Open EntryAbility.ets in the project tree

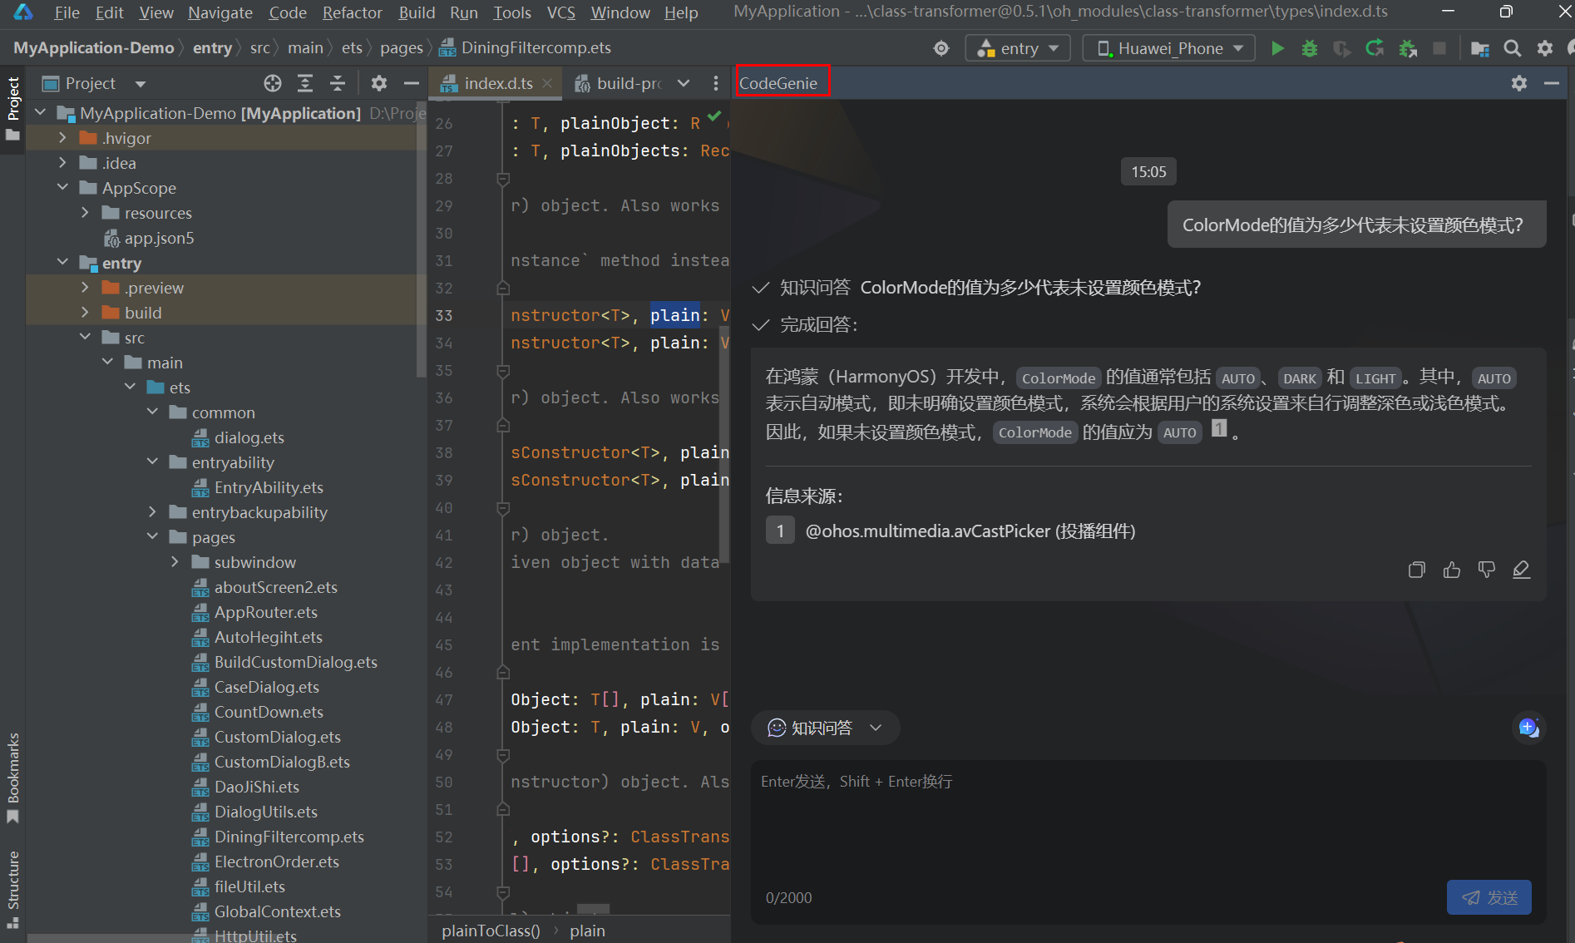(268, 487)
